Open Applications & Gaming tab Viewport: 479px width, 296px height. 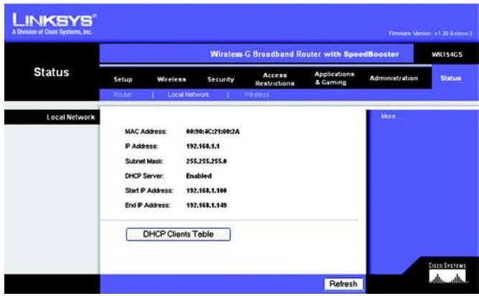[334, 78]
